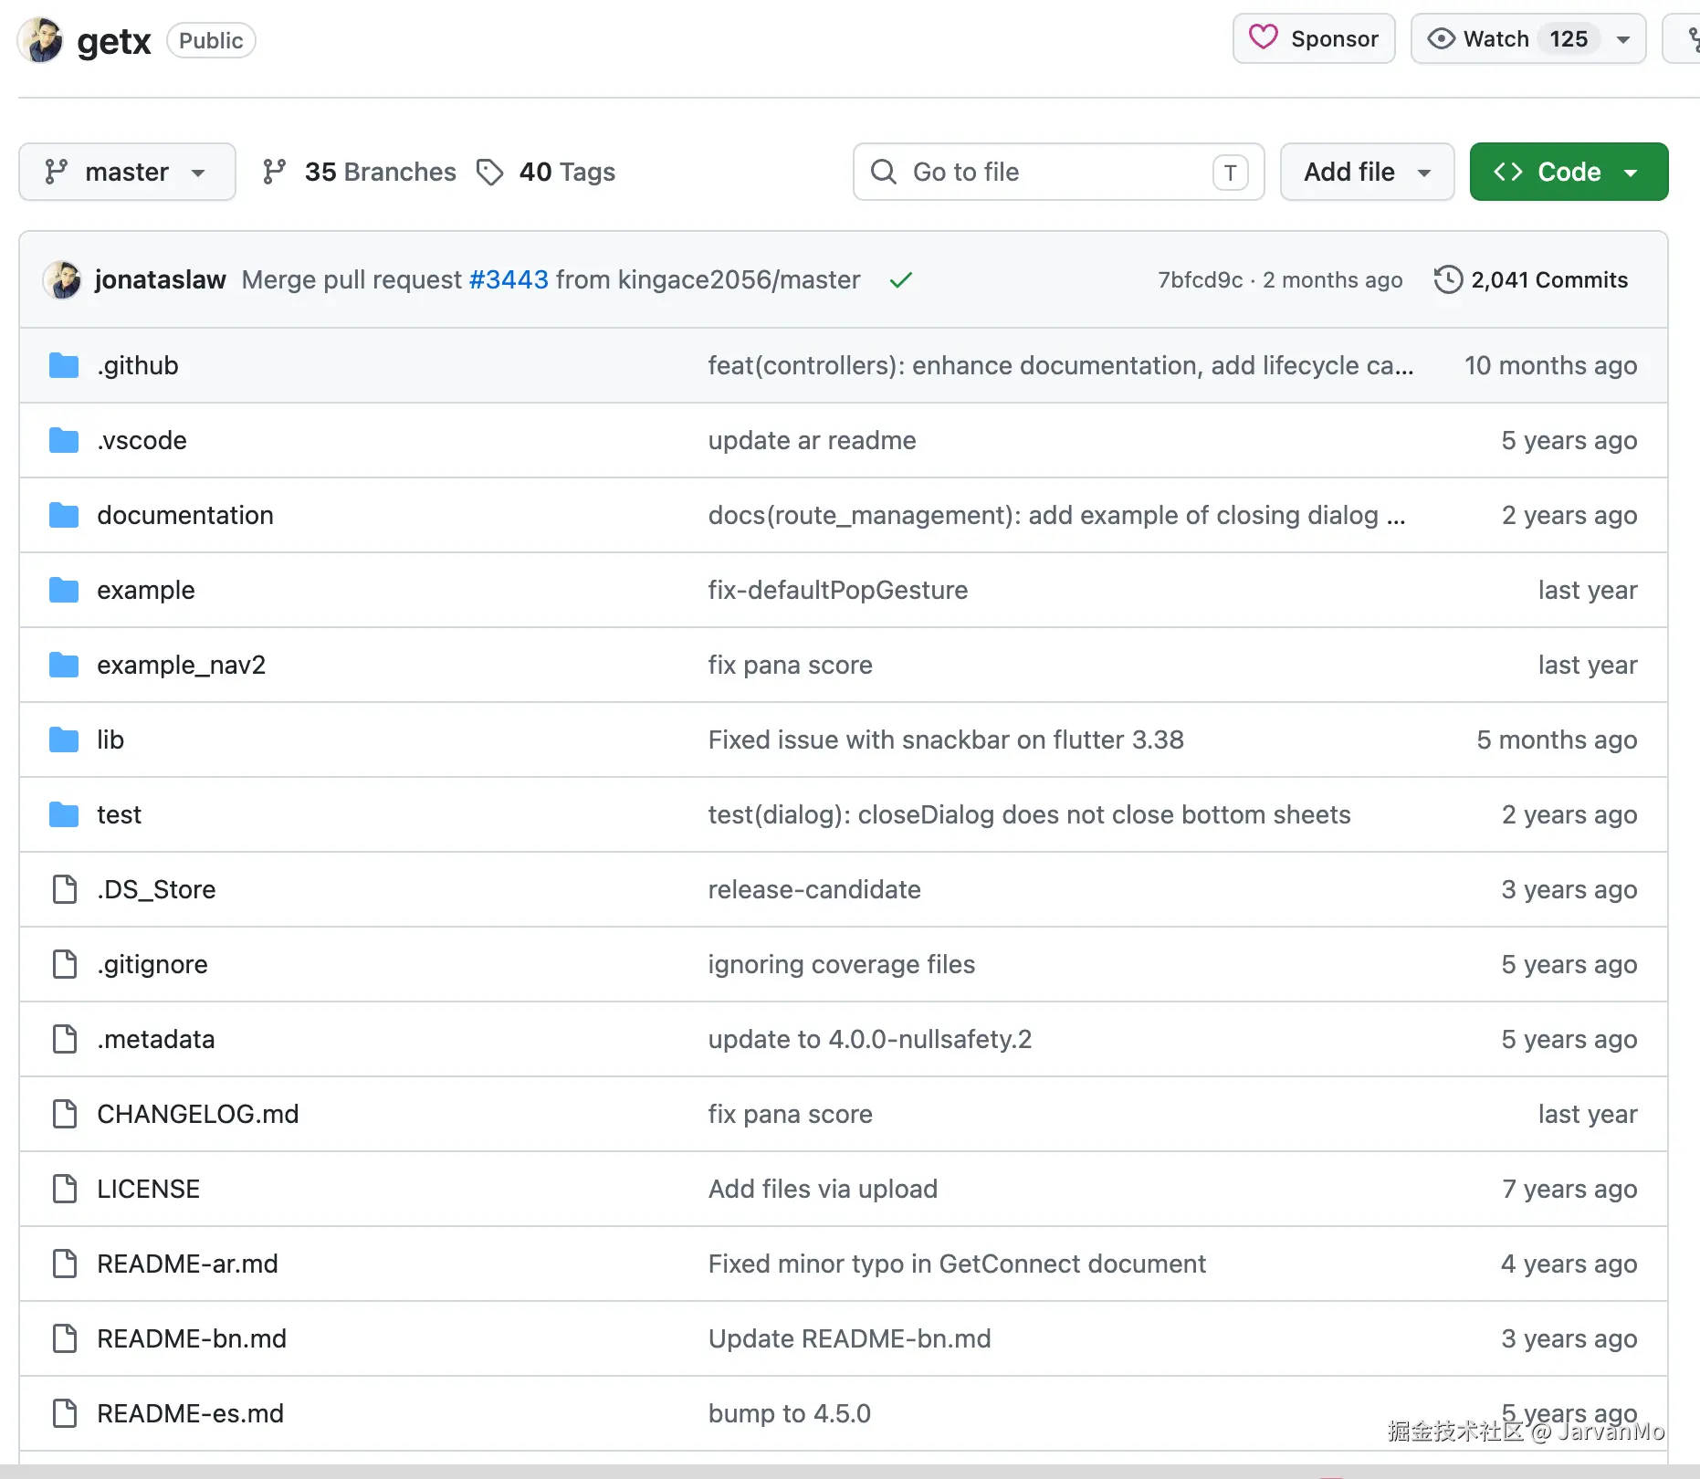1700x1479 pixels.
Task: Open the 7bfcd9c commit hash link
Action: pyautogui.click(x=1200, y=280)
